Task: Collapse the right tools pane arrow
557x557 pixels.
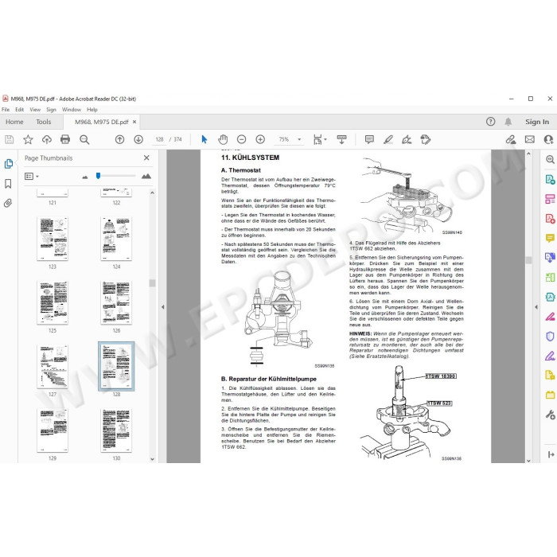Action: [x=536, y=306]
